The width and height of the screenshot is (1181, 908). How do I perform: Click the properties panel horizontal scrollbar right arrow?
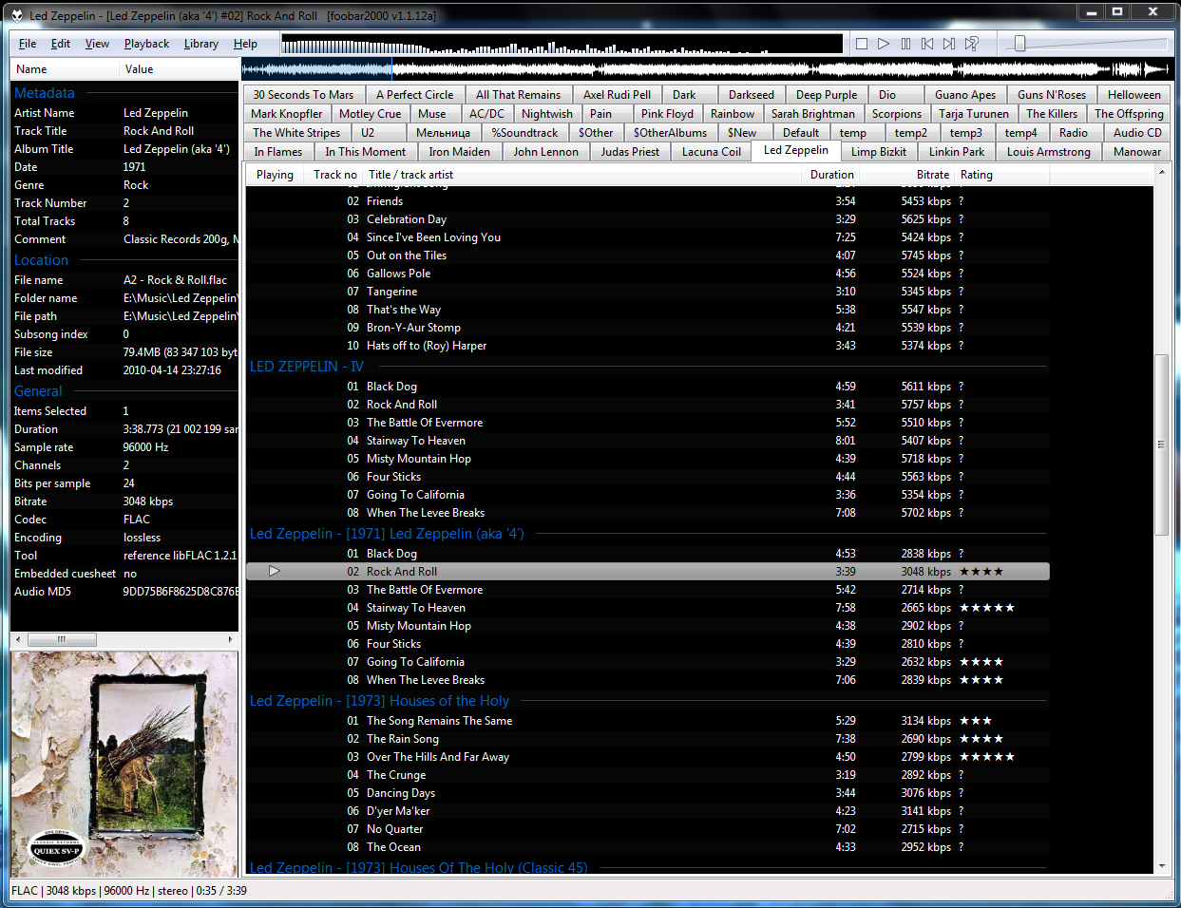point(231,639)
